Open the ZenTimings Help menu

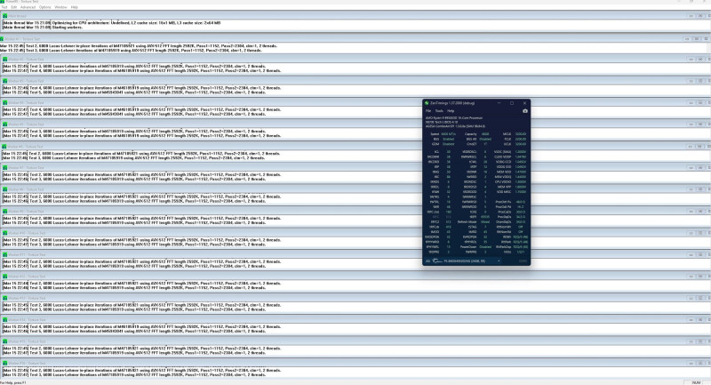click(x=451, y=111)
